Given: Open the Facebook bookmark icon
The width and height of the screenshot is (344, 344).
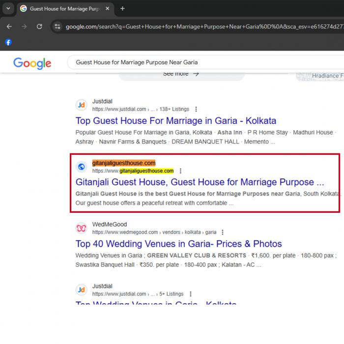Looking at the screenshot, I should [8, 42].
